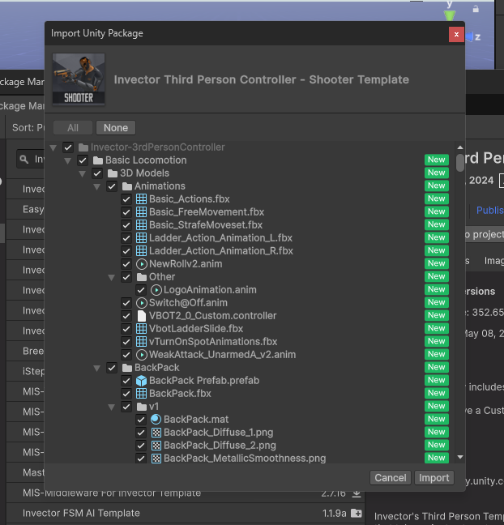Select the vTurnOnSpotAnimations.fbx file row

(251, 342)
